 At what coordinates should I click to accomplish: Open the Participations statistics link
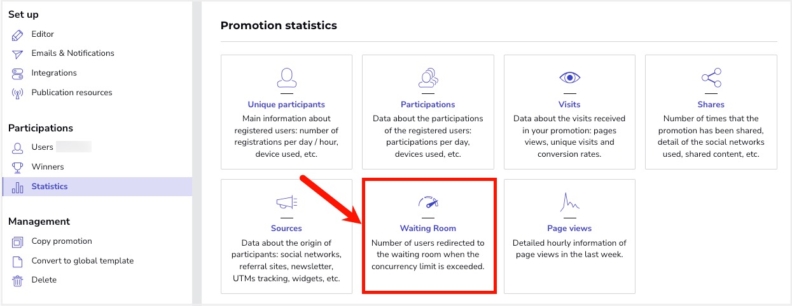[428, 104]
